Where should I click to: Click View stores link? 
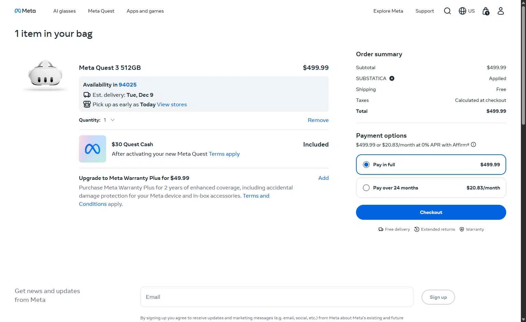coord(172,104)
